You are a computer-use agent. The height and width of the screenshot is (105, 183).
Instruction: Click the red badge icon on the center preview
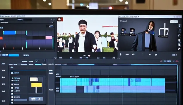(60, 19)
